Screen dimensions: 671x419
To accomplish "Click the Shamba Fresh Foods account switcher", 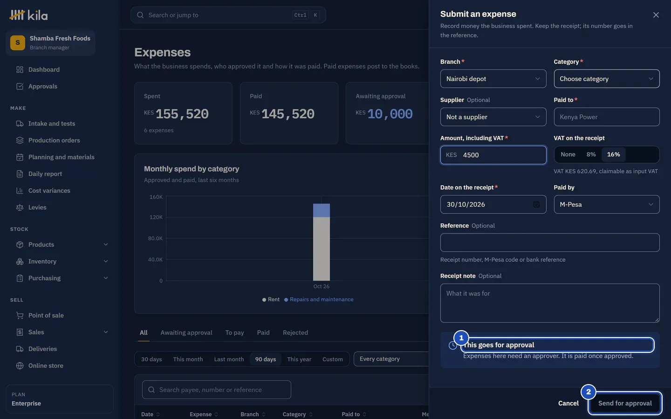I will pyautogui.click(x=50, y=43).
